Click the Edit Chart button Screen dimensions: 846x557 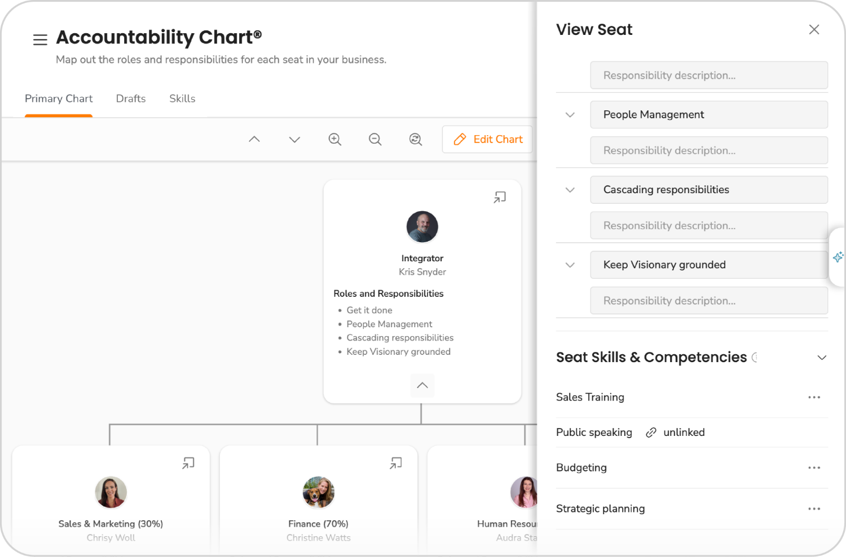[x=487, y=139]
